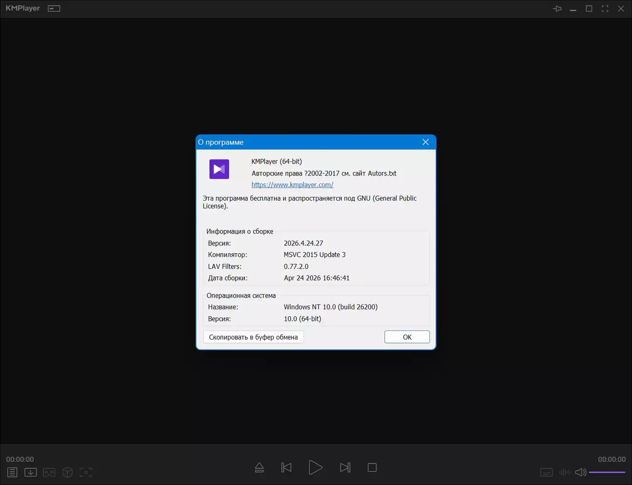Click the compact mode icon beside KMPlayer title
632x485 pixels.
coord(54,9)
